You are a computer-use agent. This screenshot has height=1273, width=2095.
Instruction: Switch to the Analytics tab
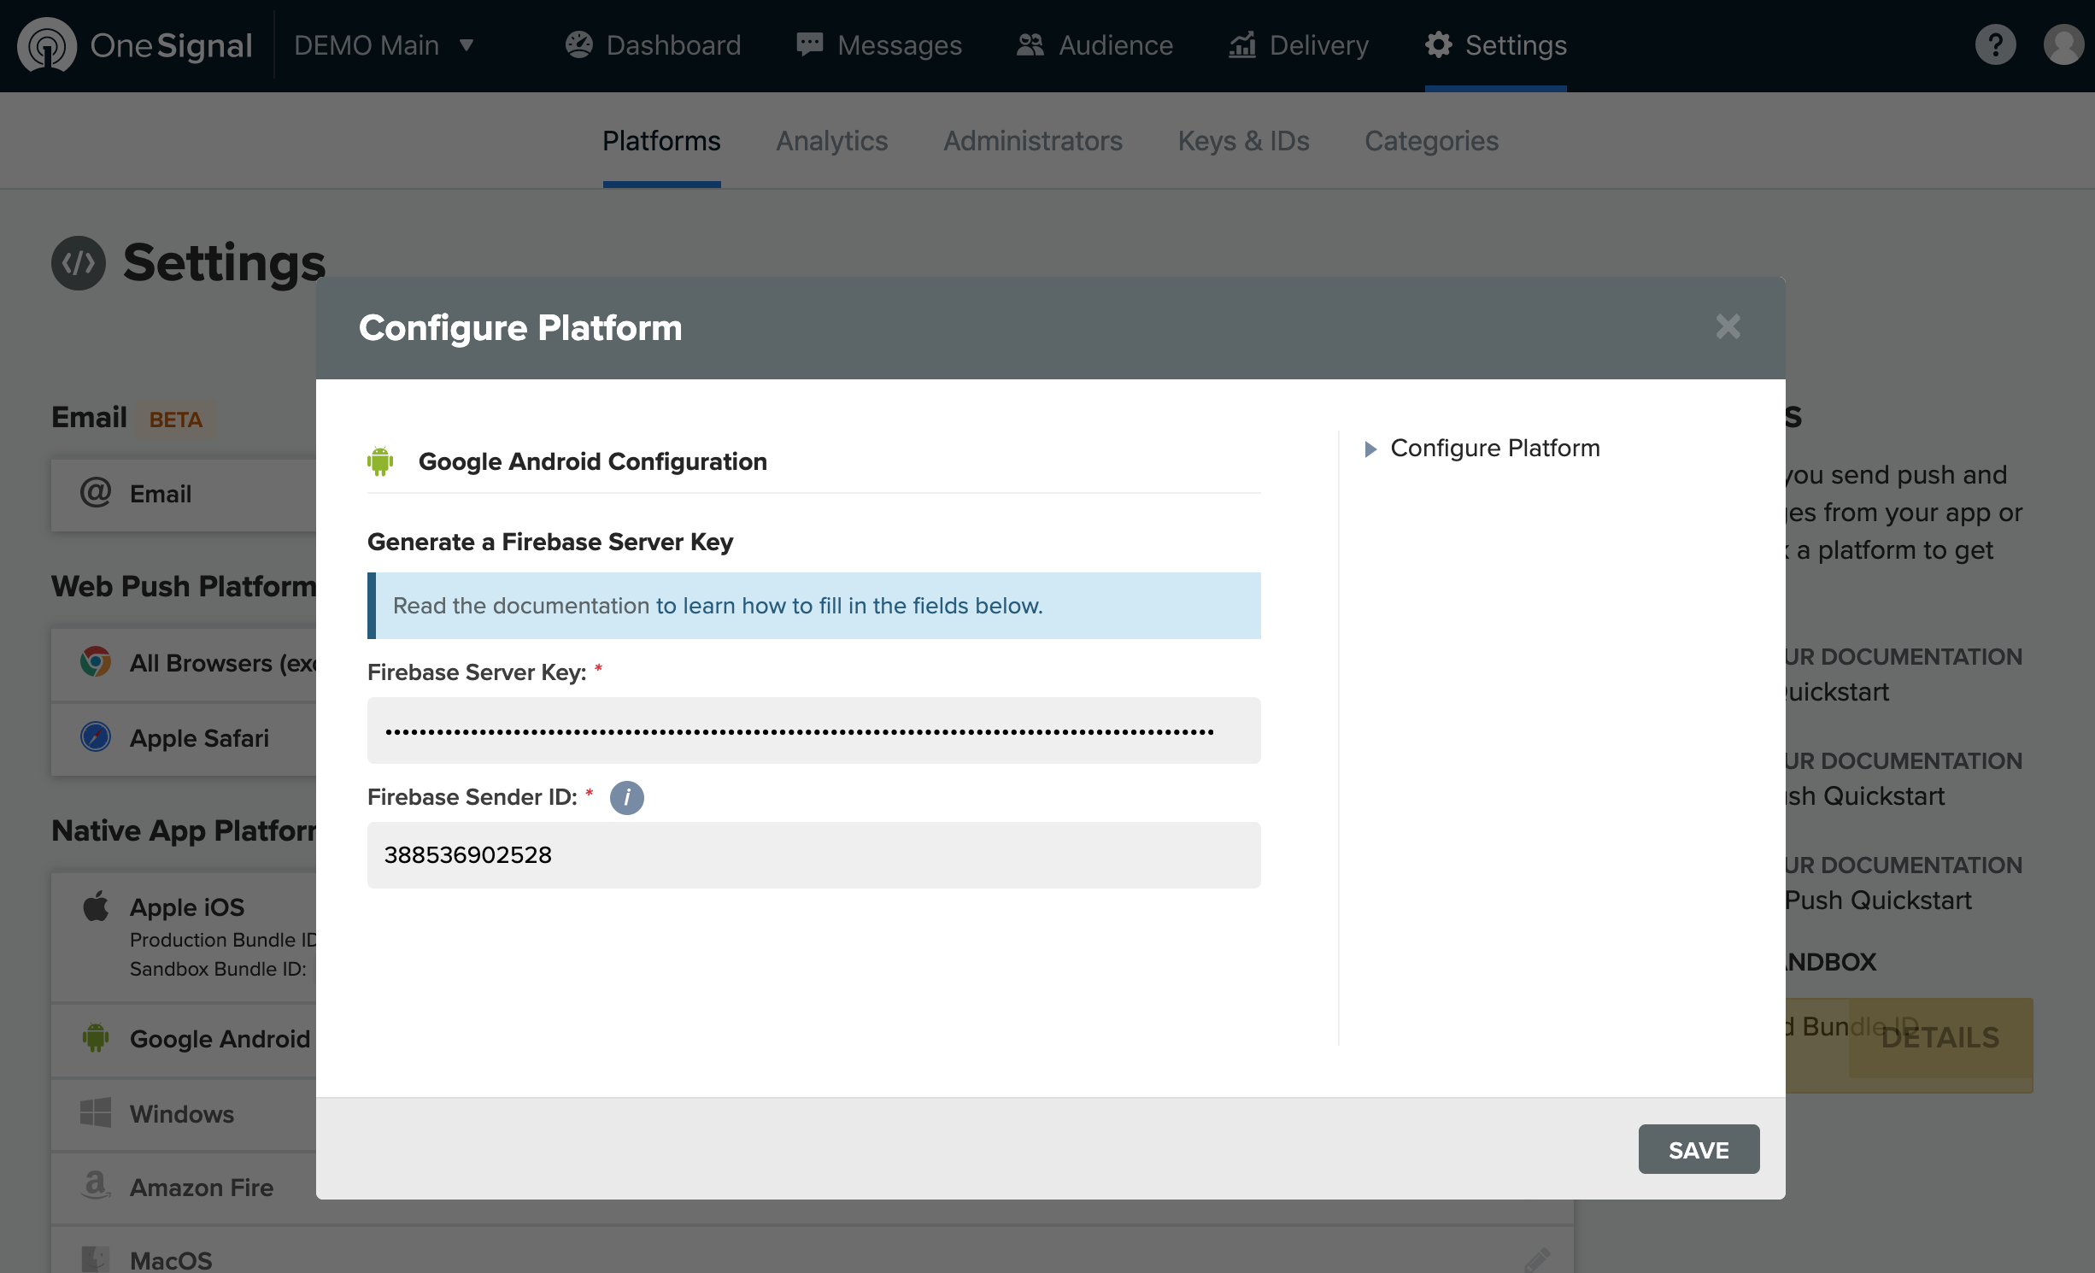pyautogui.click(x=831, y=141)
